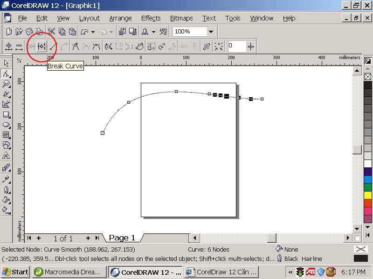Viewport: 373px width, 279px height.
Task: Expand the Undo history dropdown arrow
Action: point(93,32)
